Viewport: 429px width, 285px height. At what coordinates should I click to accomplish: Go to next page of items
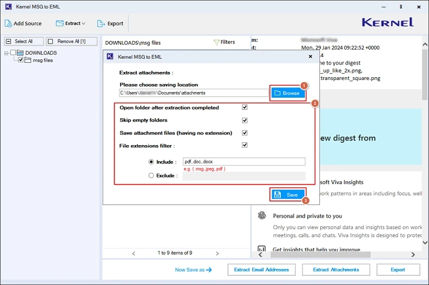216,253
